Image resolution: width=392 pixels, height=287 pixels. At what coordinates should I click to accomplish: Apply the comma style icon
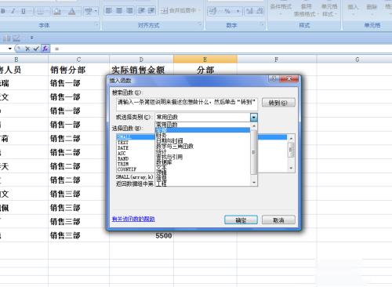click(238, 11)
